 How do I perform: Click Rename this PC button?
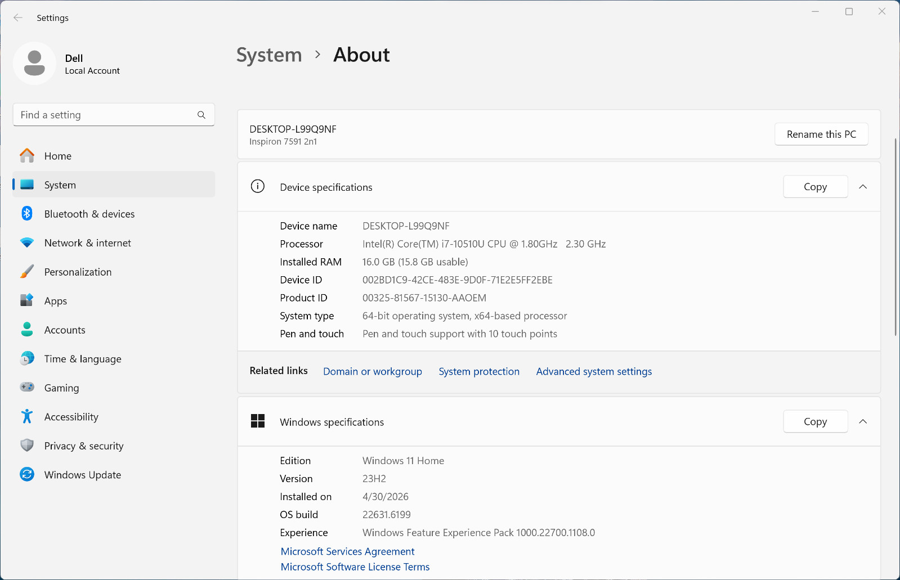[x=821, y=134]
